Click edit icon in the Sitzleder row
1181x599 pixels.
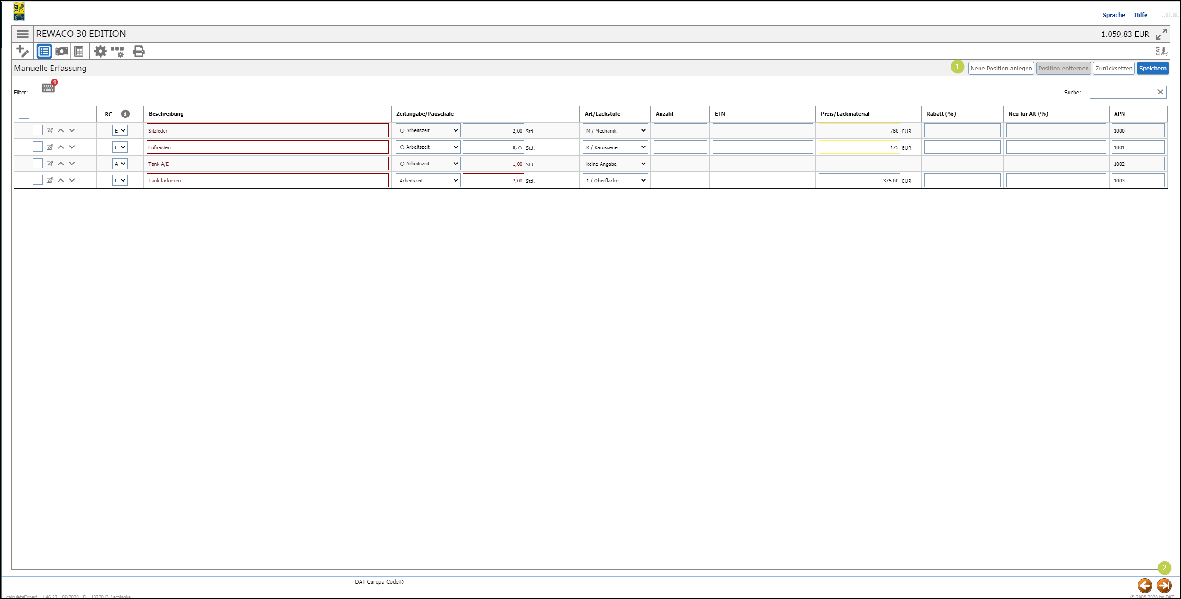click(x=50, y=130)
